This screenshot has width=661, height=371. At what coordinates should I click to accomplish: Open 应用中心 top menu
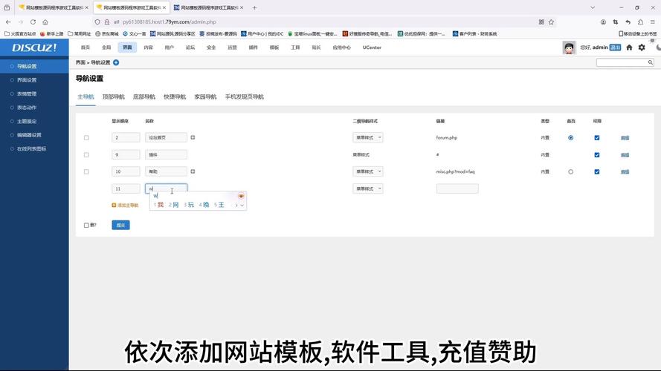pos(341,47)
